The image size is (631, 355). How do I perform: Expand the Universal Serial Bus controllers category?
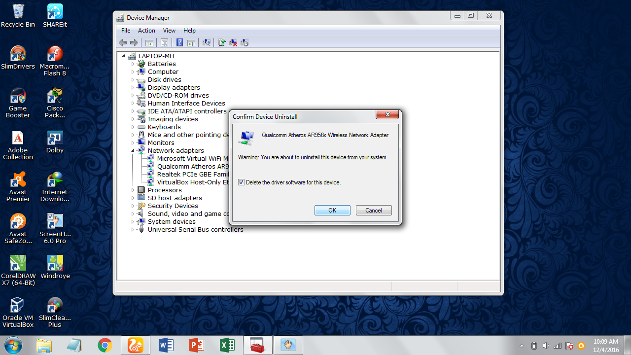tap(133, 230)
